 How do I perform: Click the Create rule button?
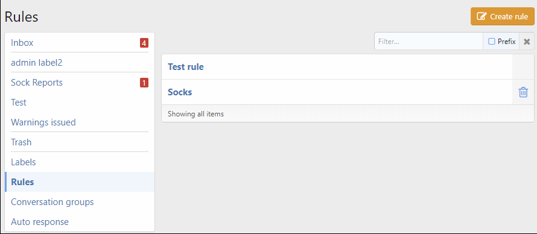click(503, 16)
